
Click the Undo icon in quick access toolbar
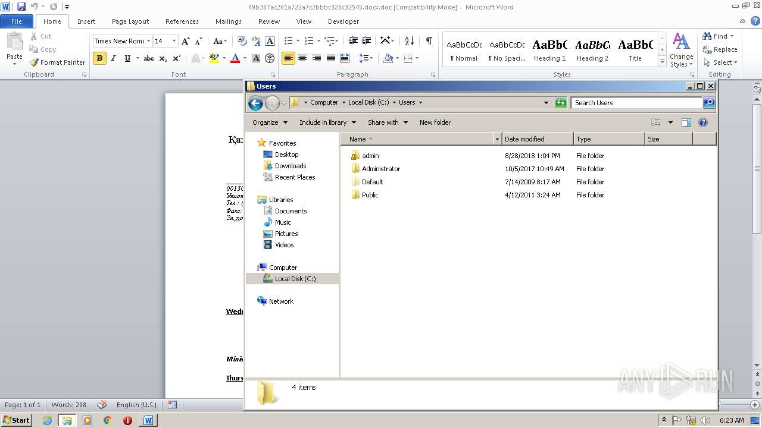click(x=34, y=7)
